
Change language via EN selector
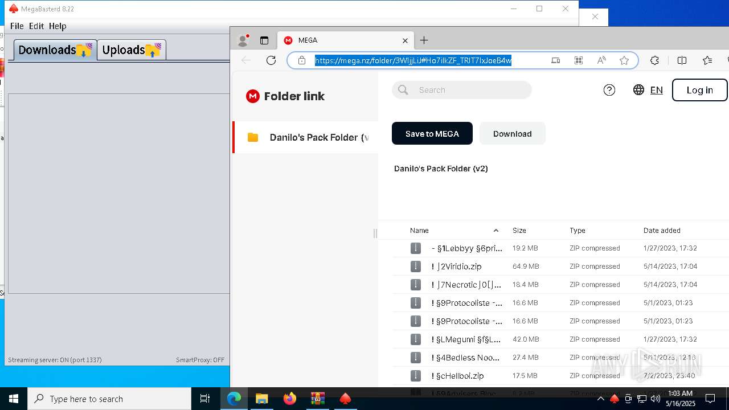(648, 90)
